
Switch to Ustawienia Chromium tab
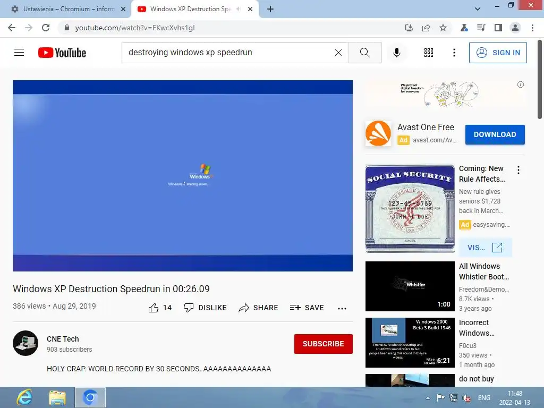coord(69,9)
